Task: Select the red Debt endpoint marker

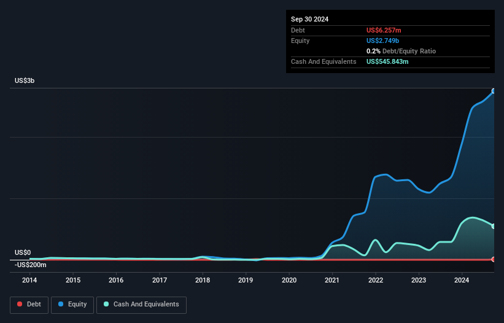Action: pyautogui.click(x=494, y=259)
